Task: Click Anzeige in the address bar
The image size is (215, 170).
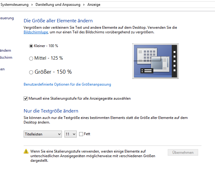Action: click(94, 5)
